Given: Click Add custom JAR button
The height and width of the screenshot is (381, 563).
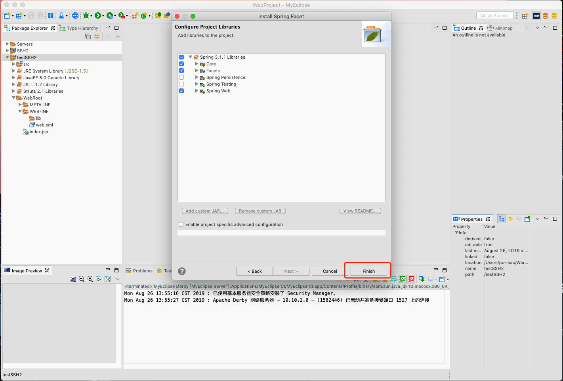Looking at the screenshot, I should (205, 211).
